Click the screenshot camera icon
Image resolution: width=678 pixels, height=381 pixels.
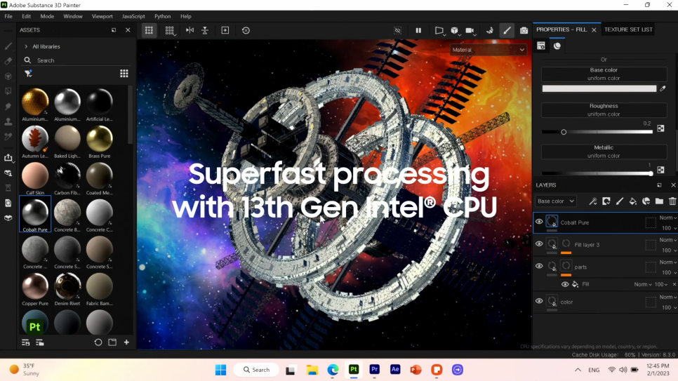point(524,30)
